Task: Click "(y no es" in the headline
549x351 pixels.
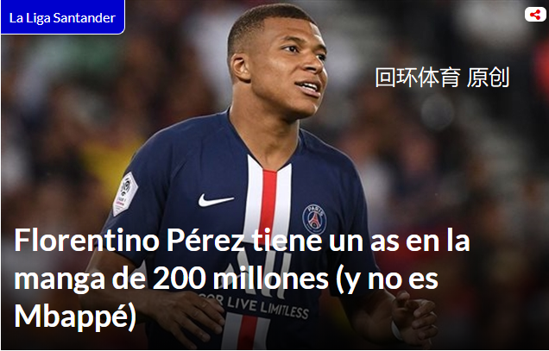Action: coord(387,280)
